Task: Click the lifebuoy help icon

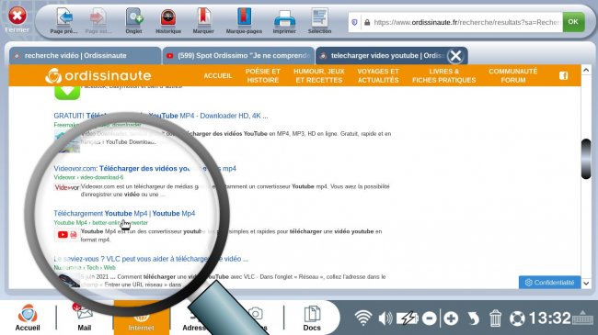Action: [517, 318]
